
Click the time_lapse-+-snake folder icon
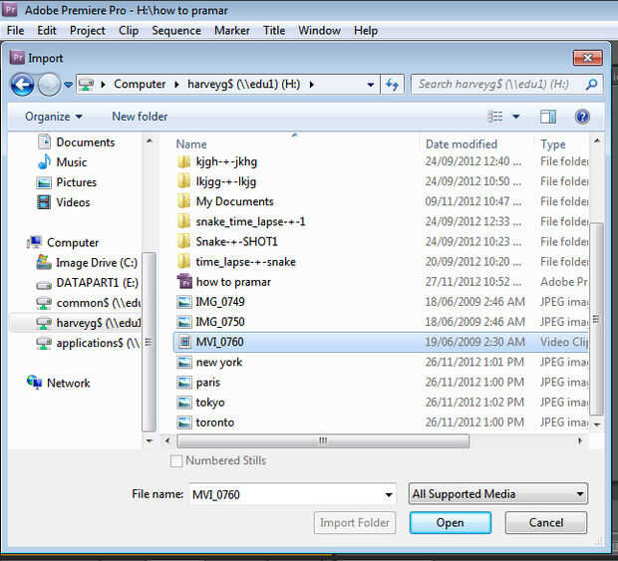pos(184,262)
